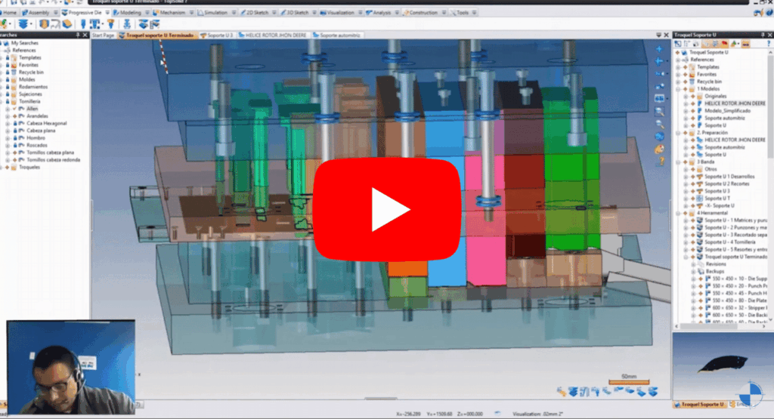The height and width of the screenshot is (419, 774).
Task: Select Moldes folder in Searches tree
Action: tap(26, 79)
